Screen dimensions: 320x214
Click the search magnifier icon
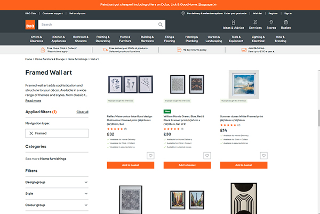(161, 25)
